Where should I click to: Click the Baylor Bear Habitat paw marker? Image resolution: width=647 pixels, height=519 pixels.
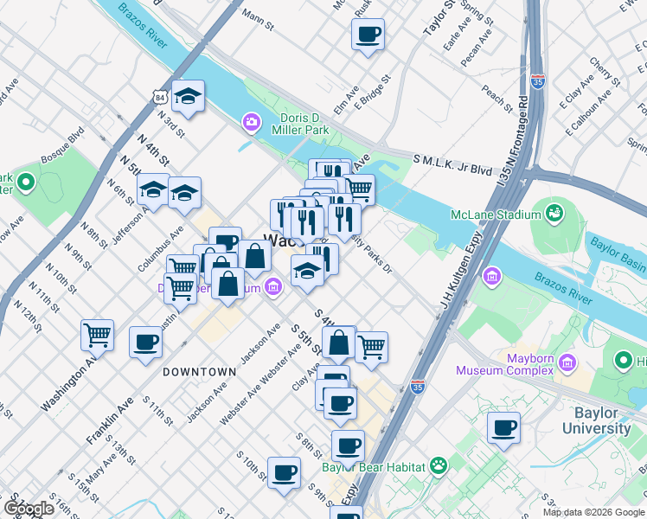439,466
